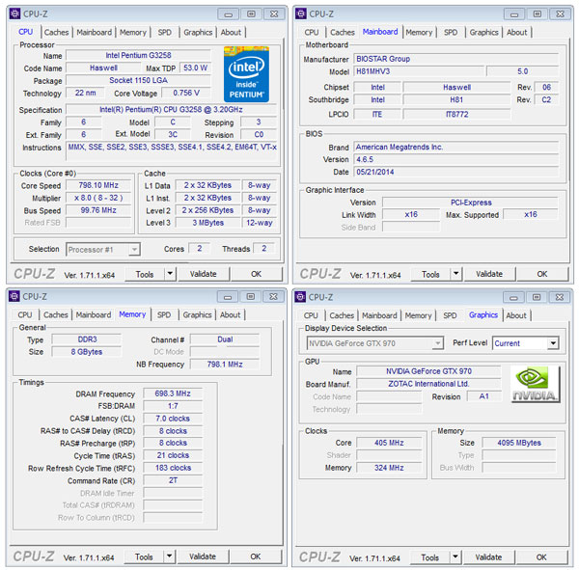The image size is (579, 570).
Task: Switch to the Graphics tab in the Memory window
Action: point(197,315)
